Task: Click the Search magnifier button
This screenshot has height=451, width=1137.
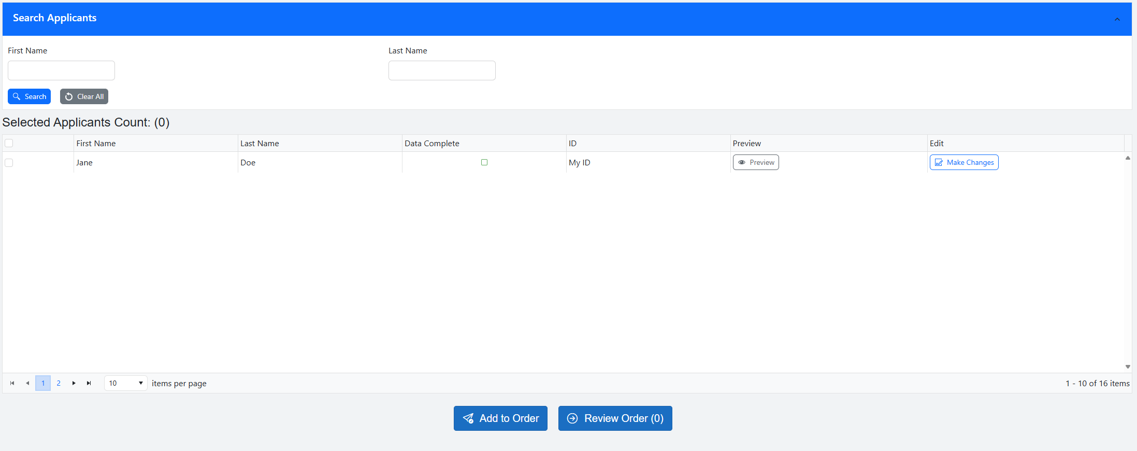Action: pos(29,96)
